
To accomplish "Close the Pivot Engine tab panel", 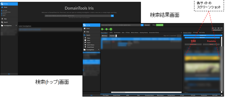I will 182,33.
